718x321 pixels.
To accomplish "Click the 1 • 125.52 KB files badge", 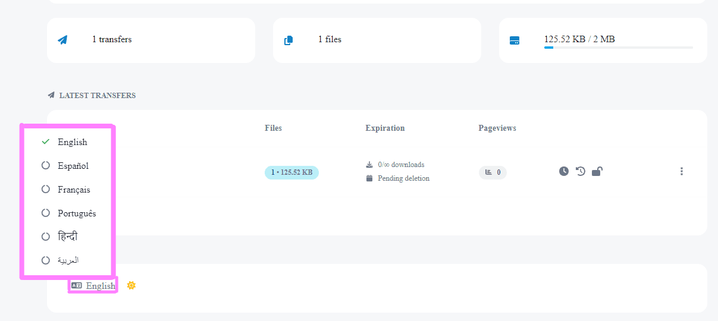I will click(x=291, y=172).
